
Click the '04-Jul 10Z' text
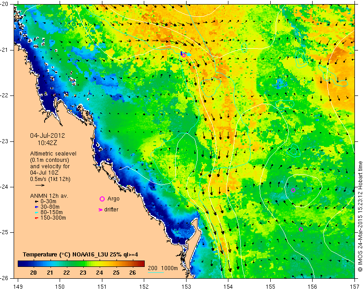(x=44, y=173)
